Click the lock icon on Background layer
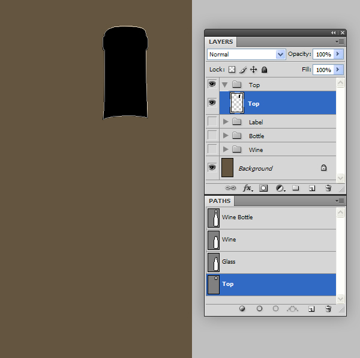This screenshot has height=358, width=360. tap(323, 168)
